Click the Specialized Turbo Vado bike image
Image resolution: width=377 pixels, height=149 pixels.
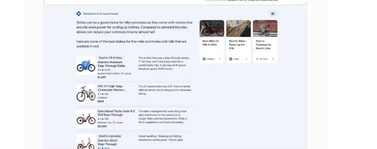[86, 119]
